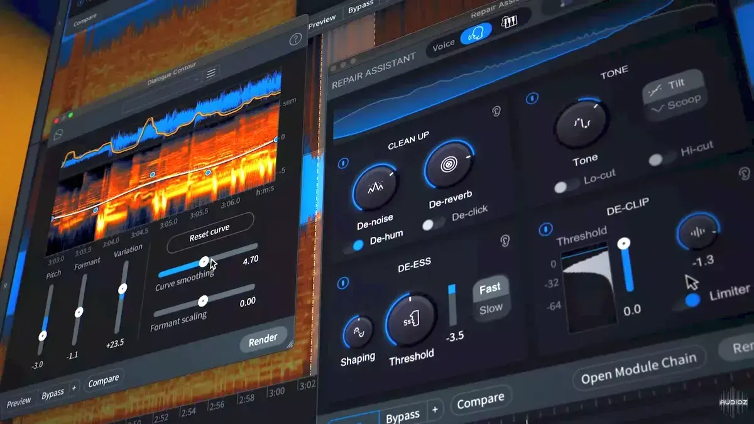754x424 pixels.
Task: Select the Scoop tone mode
Action: [675, 105]
